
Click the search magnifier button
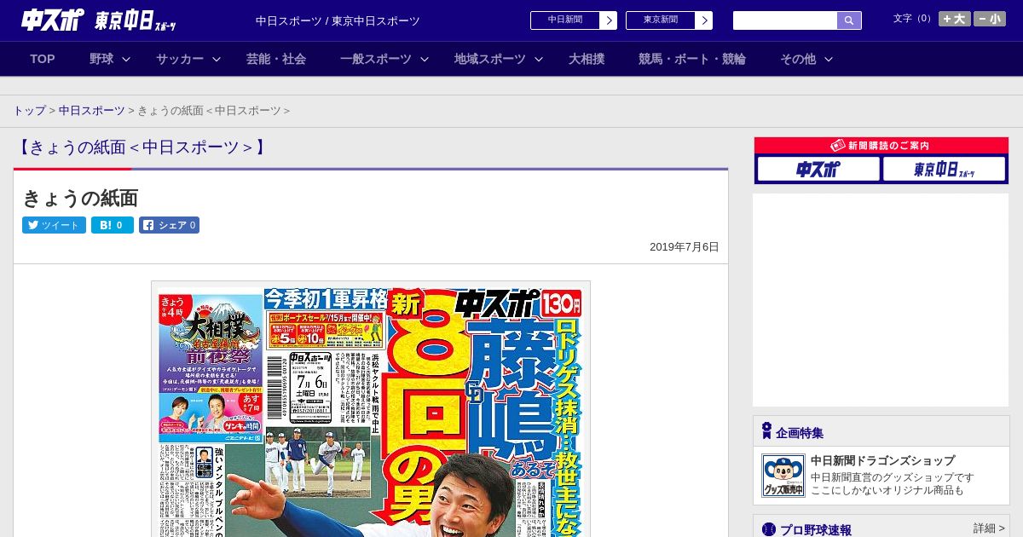tap(849, 20)
